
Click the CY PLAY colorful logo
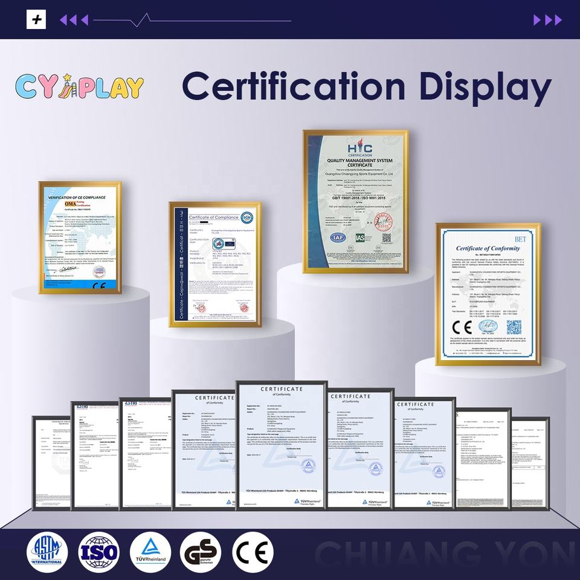click(x=80, y=86)
